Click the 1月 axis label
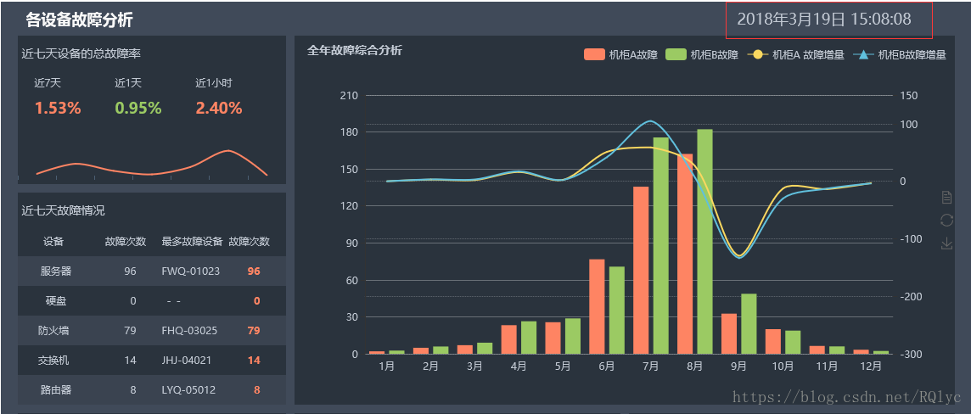Screen dimensions: 971x414 [x=386, y=366]
